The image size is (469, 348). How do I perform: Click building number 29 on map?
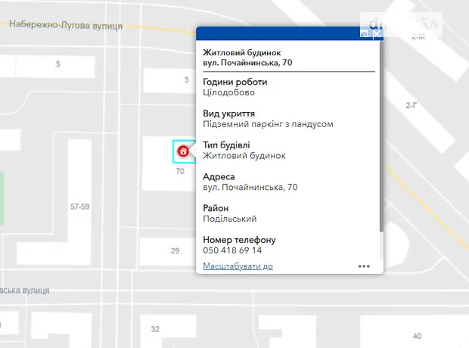175,250
